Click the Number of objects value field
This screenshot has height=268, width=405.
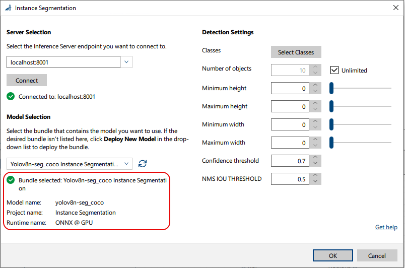point(290,70)
